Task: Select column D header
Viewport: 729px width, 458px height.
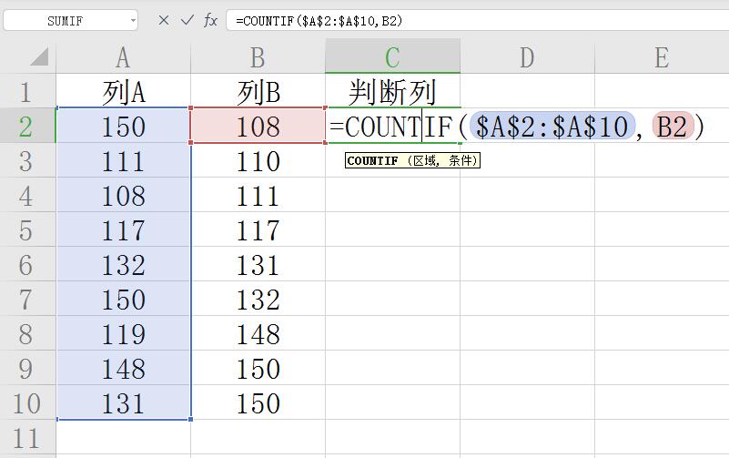Action: [x=527, y=58]
